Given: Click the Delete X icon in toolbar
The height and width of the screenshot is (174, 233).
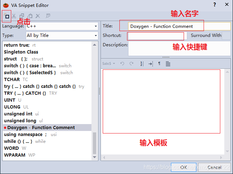Looking at the screenshot, I should coord(38,16).
